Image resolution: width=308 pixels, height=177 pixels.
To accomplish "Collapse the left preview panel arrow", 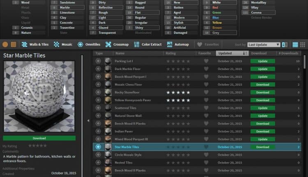I will 88,121.
